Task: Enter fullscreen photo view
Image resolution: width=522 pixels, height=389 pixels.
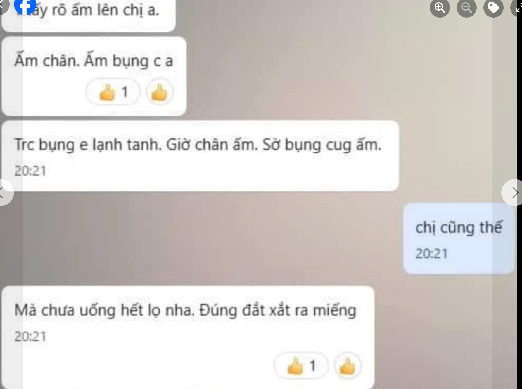Action: 517,8
